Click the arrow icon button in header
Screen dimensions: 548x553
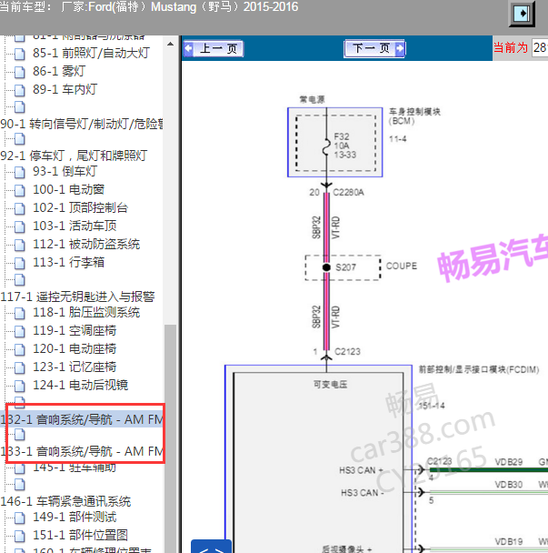pos(522,14)
